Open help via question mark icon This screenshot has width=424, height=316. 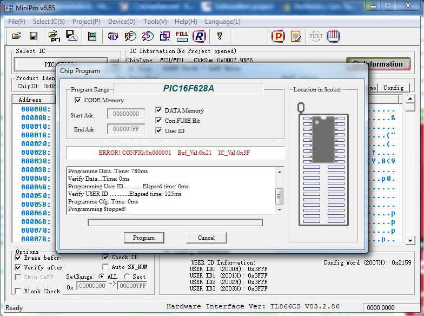(x=220, y=36)
